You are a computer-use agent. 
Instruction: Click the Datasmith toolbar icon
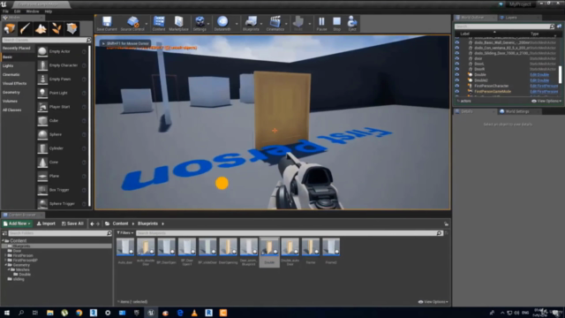click(222, 24)
